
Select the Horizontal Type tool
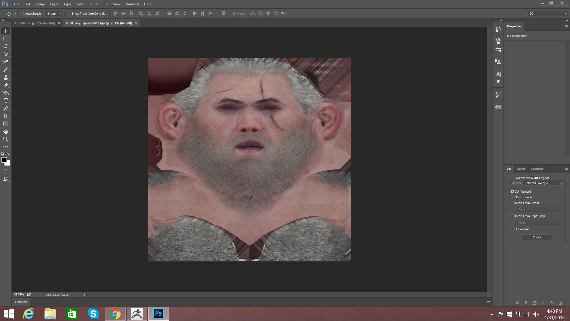pyautogui.click(x=6, y=100)
